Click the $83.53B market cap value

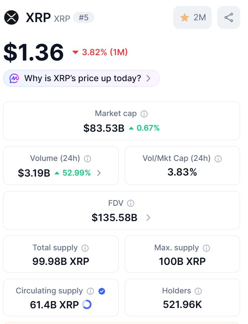[104, 128]
